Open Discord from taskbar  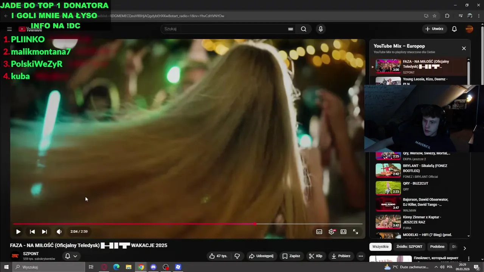tap(153, 267)
